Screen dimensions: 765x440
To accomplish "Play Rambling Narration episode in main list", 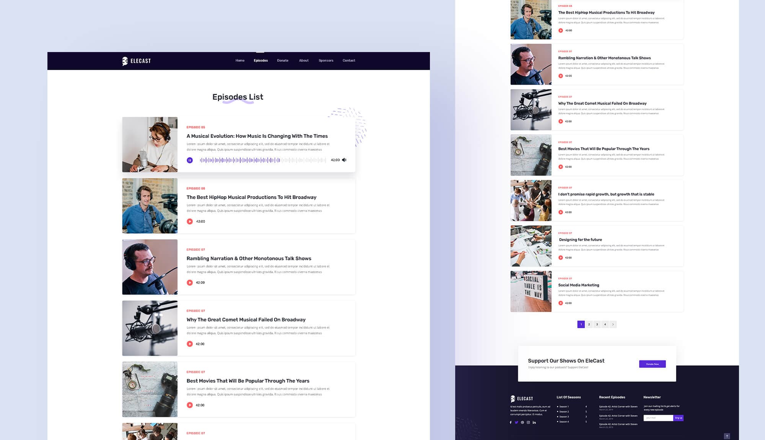I will (190, 283).
